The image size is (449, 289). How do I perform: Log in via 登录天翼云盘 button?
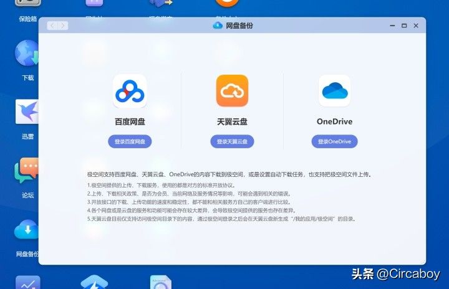(x=232, y=141)
